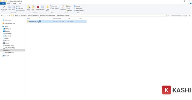Image resolution: width=192 pixels, height=100 pixels.
Task: Click Cut in the Clipboard group
Action: coord(18,6)
